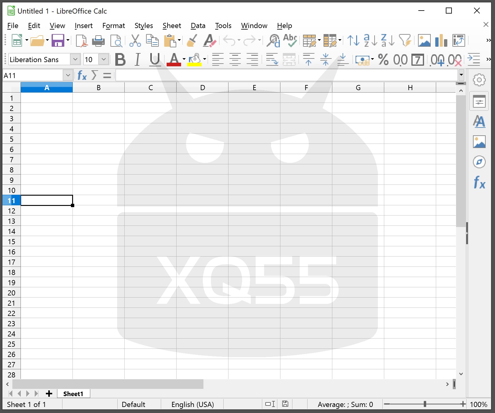The image size is (495, 413).
Task: Open the Insert menu
Action: 84,26
